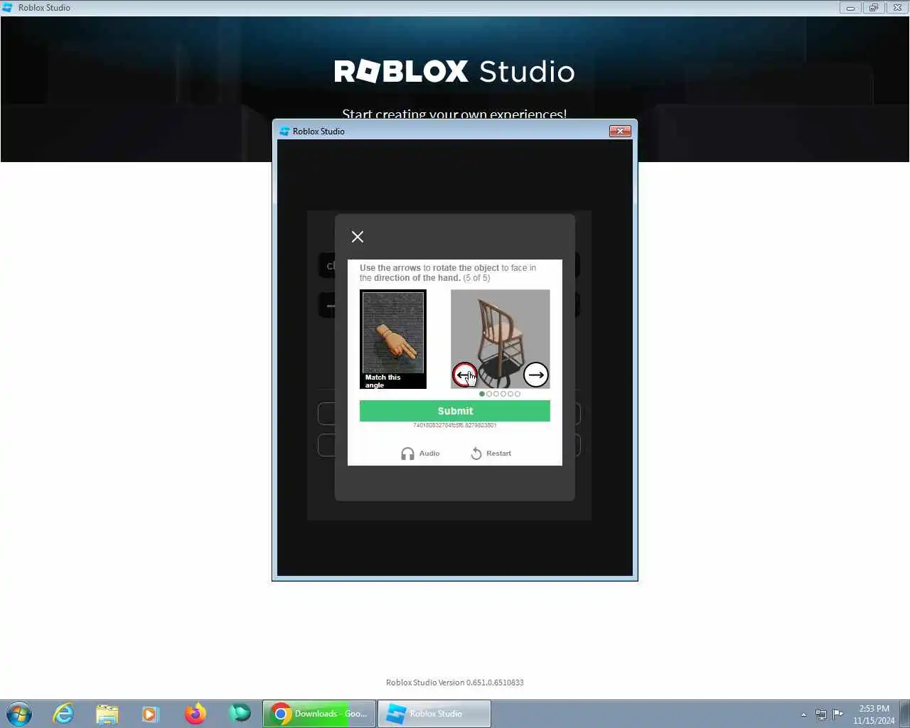Screen dimensions: 910x728
Task: Click the Roblox Studio logo header
Action: pos(455,71)
